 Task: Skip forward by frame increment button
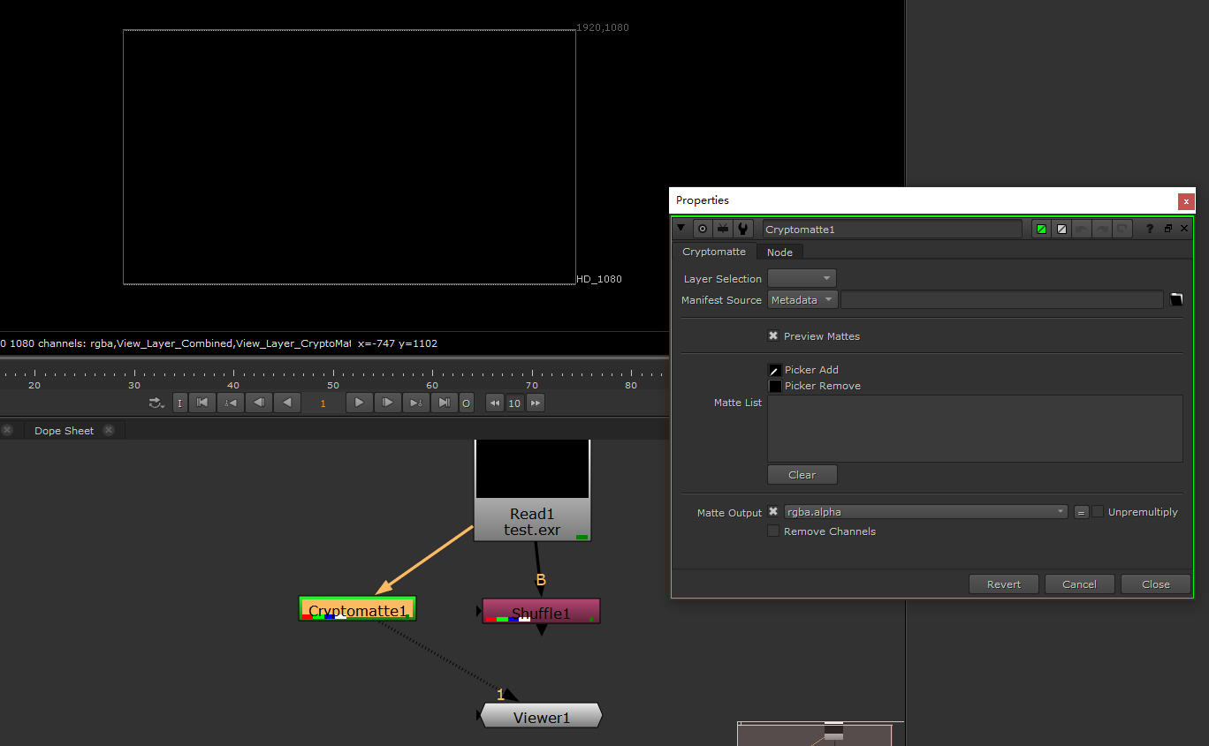pyautogui.click(x=536, y=403)
